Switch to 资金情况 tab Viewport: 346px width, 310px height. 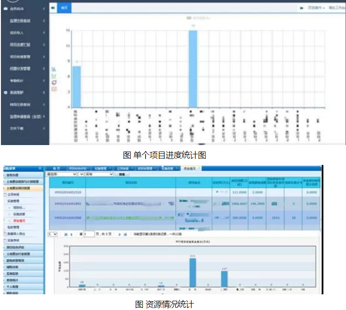pyautogui.click(x=190, y=169)
